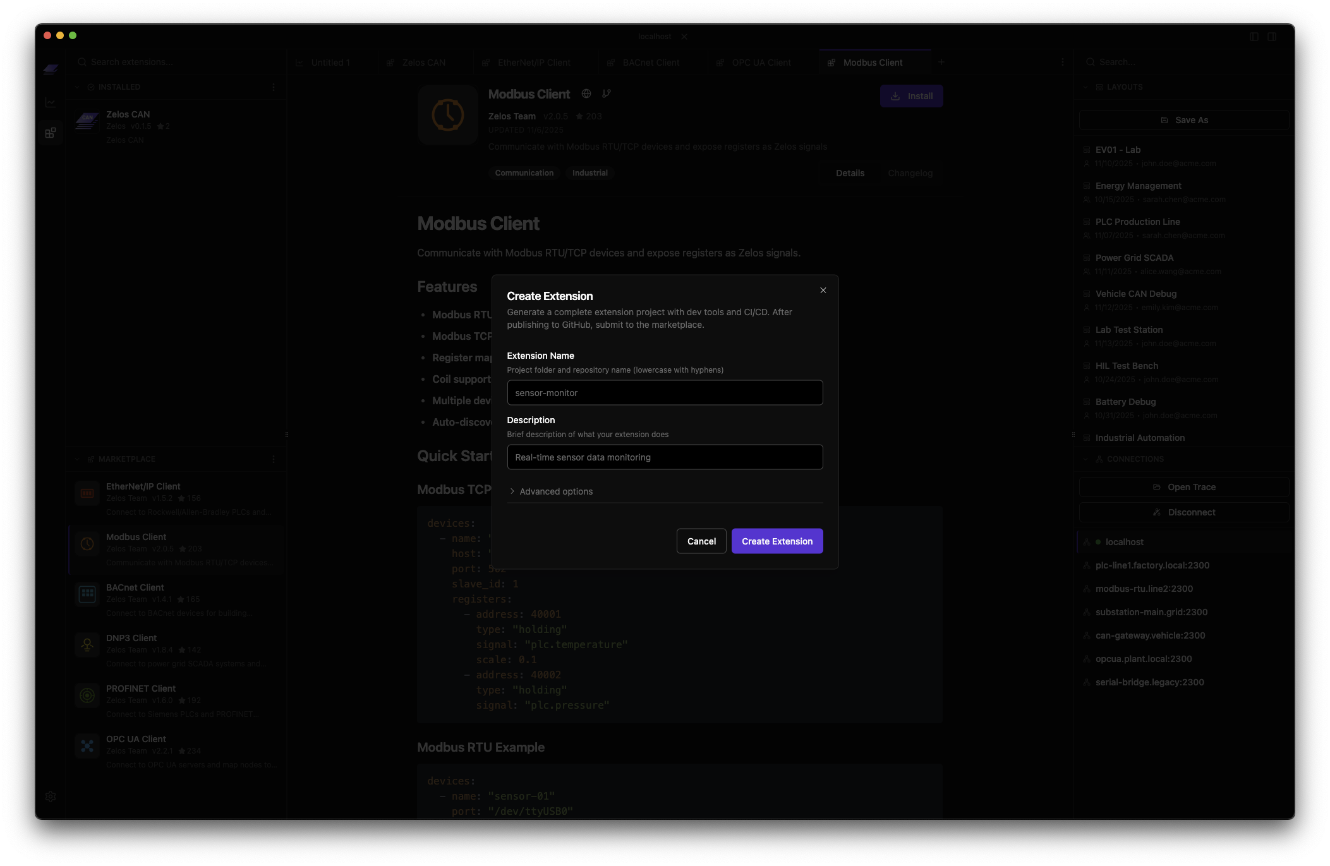The image size is (1330, 866).
Task: Open the settings gear at bottom left
Action: 51,796
